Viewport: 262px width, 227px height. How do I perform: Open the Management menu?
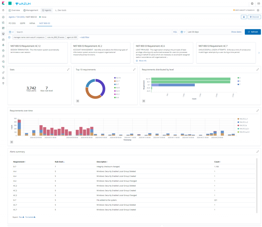tap(31, 10)
